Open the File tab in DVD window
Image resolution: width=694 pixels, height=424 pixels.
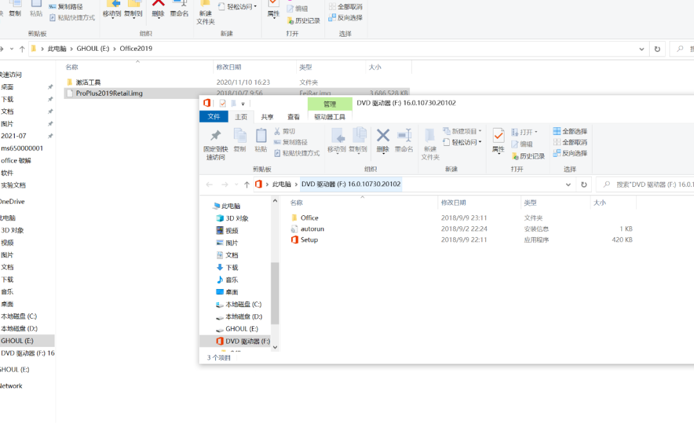[x=214, y=116]
